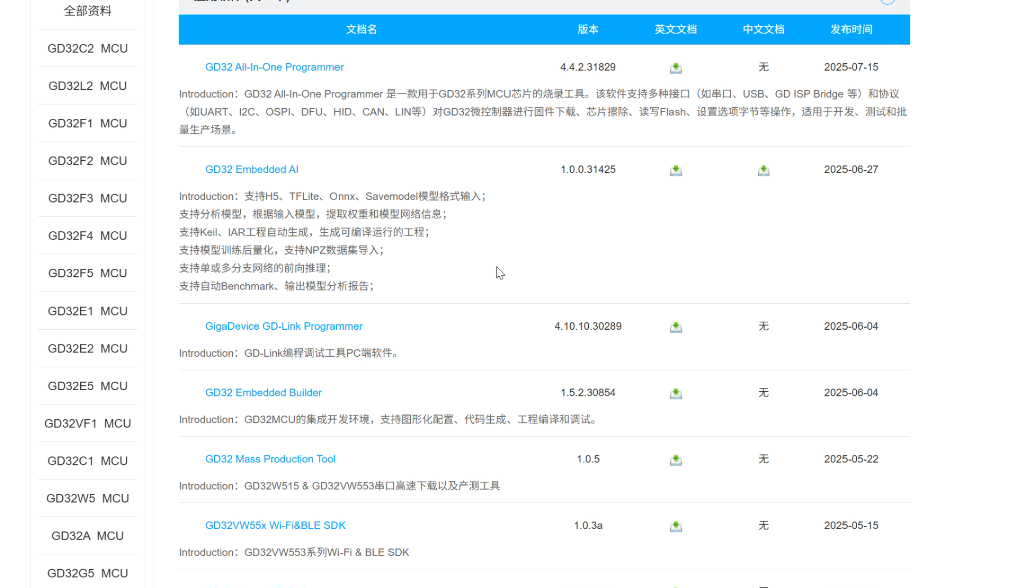Choose GD32E1 MCU in sidebar
The image size is (1013, 588).
click(88, 311)
